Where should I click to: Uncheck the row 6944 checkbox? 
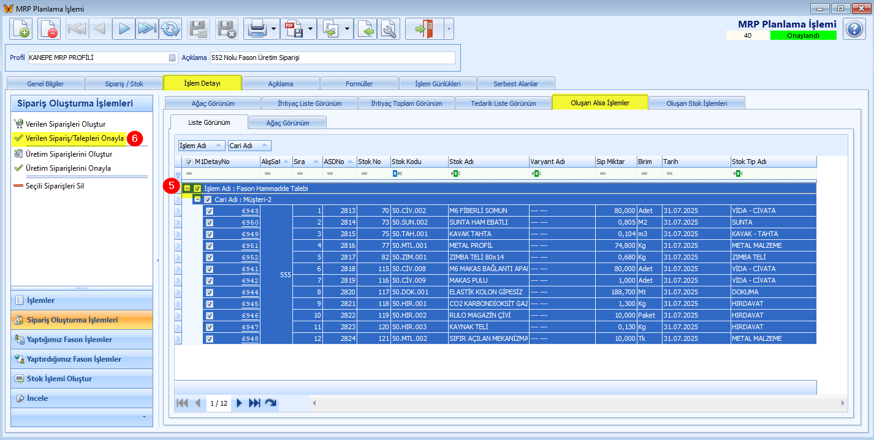click(x=210, y=292)
